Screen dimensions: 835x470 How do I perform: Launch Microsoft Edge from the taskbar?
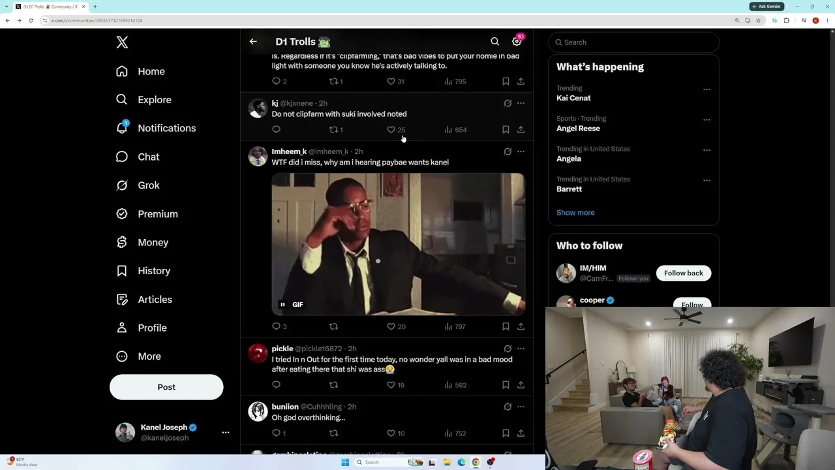pyautogui.click(x=461, y=462)
